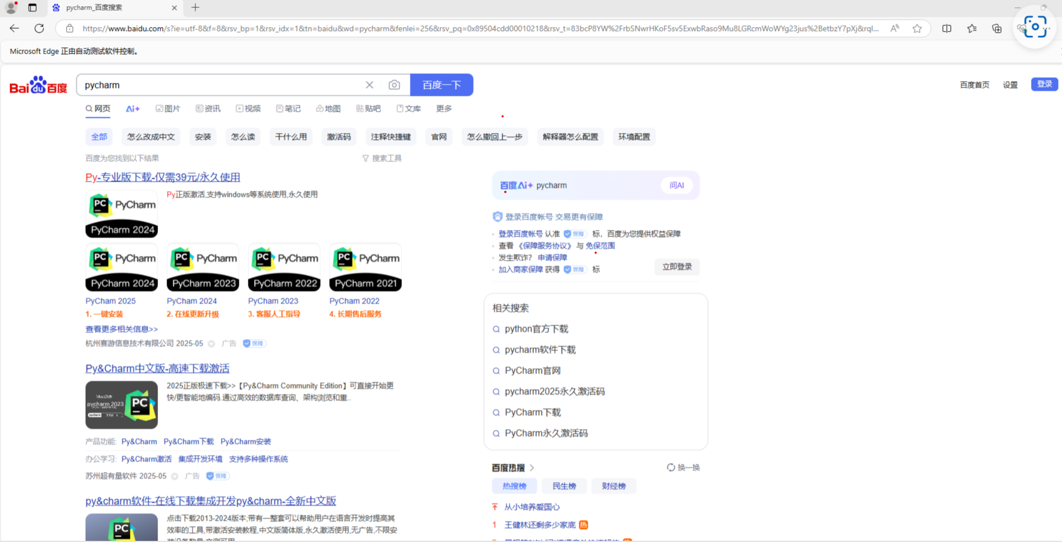Select the 环境配置 filter chip
The width and height of the screenshot is (1062, 542).
(634, 137)
